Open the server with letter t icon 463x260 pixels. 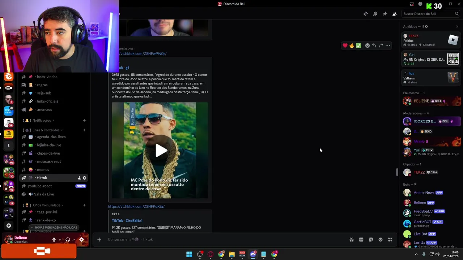(9, 146)
